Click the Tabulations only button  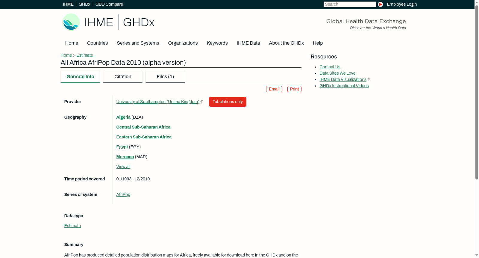pos(228,102)
